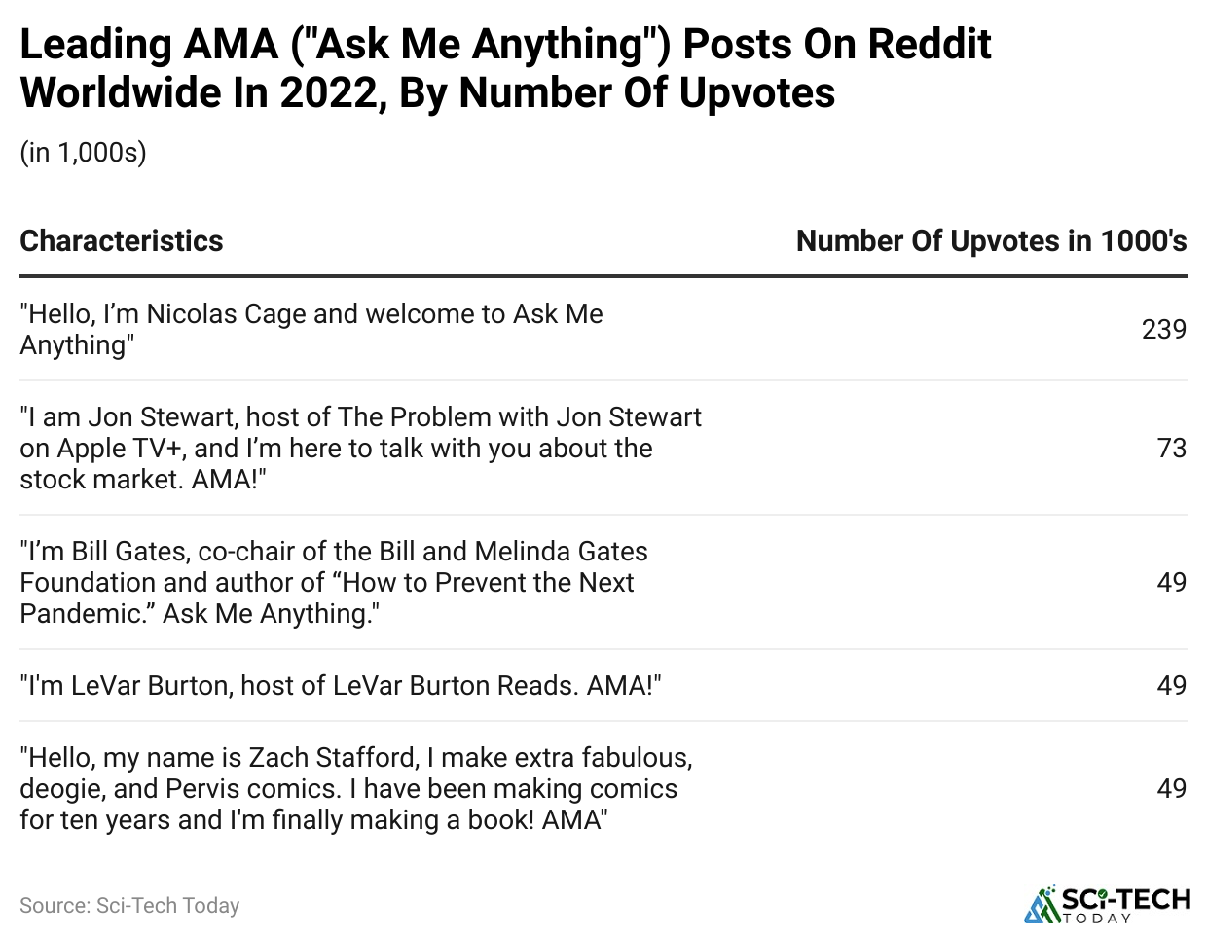Sort by Number Of Upvotes column header
The image size is (1207, 938).
tap(991, 241)
